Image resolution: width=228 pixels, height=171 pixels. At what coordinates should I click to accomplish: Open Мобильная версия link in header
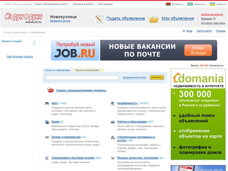point(212,15)
